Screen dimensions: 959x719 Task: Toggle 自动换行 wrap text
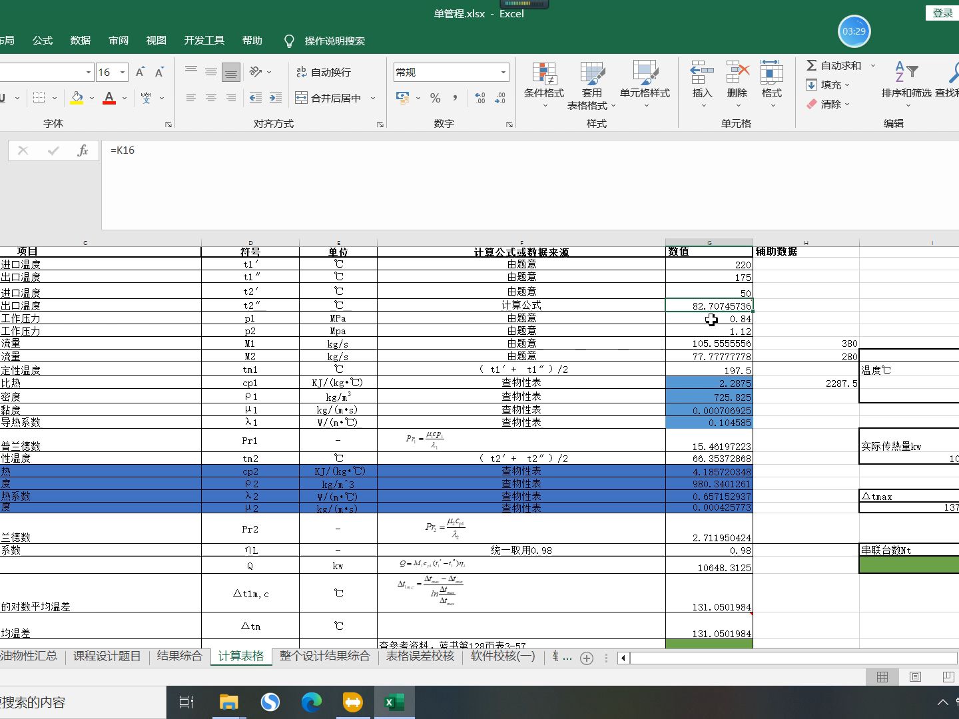323,72
